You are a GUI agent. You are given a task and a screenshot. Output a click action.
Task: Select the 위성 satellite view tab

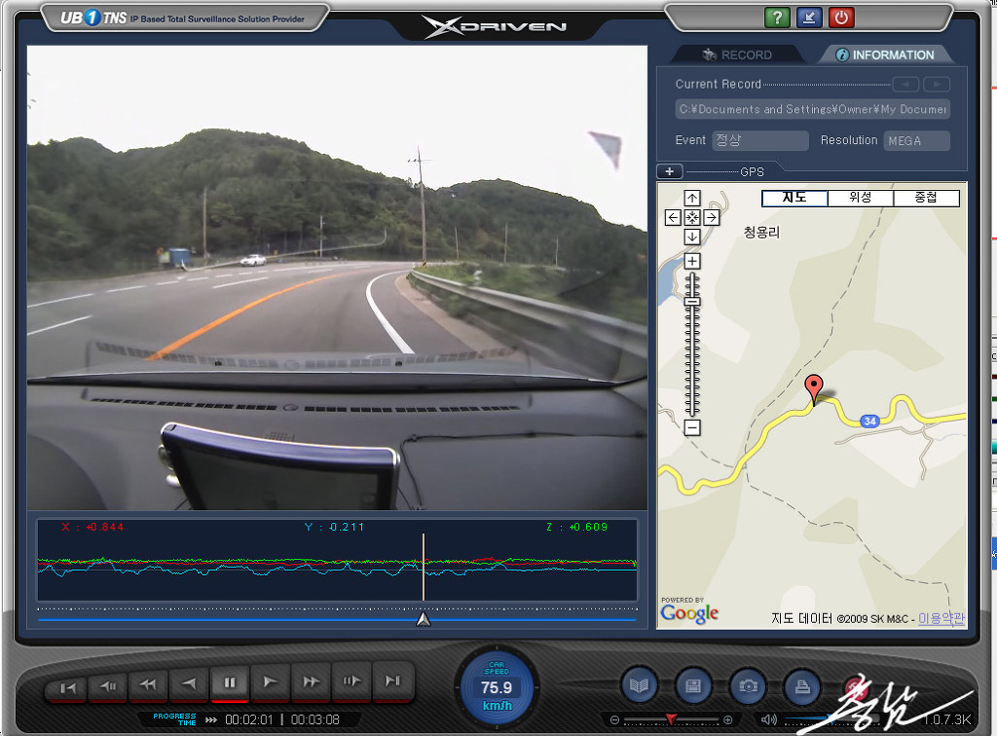[x=861, y=199]
